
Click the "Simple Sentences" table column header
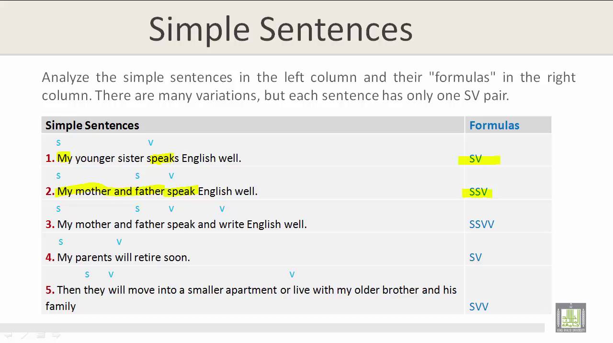pyautogui.click(x=92, y=126)
